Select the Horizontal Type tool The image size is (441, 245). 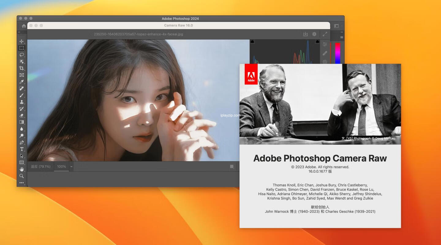(x=21, y=149)
